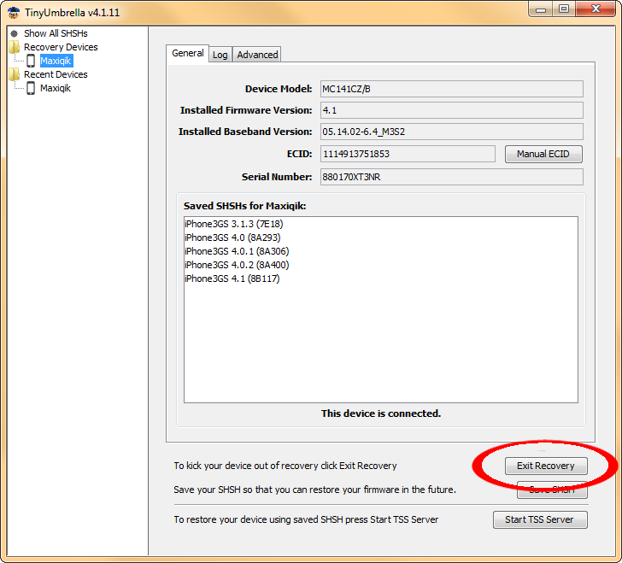Click the Recovery Devices folder icon
622x563 pixels.
click(15, 47)
